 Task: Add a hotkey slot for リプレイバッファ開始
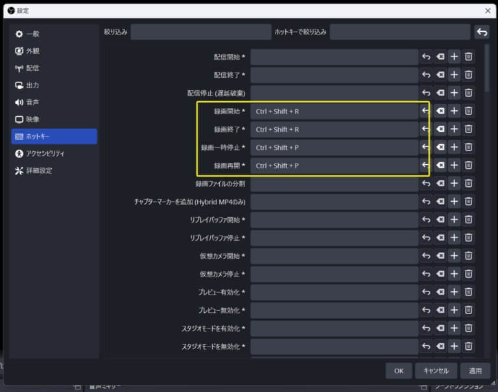pos(454,220)
